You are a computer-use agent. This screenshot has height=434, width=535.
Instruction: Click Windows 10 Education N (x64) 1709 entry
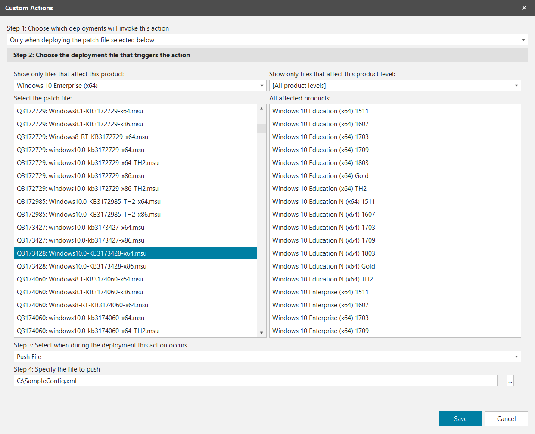point(395,240)
